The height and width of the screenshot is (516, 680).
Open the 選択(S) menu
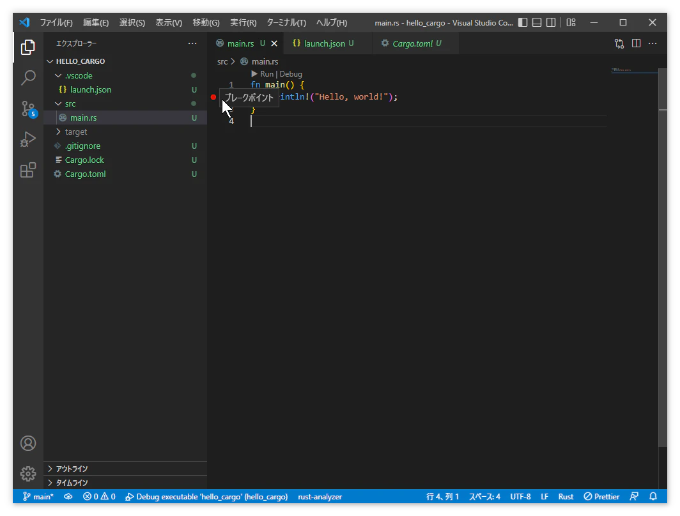click(132, 22)
